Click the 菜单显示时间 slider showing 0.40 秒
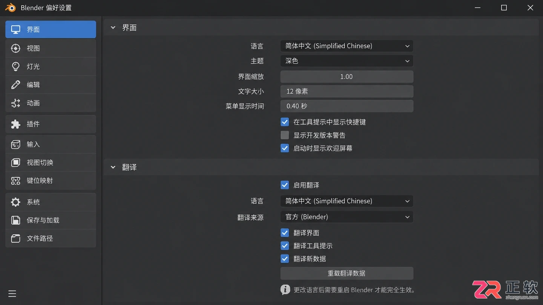Screen dimensions: 543x305 click(347, 106)
